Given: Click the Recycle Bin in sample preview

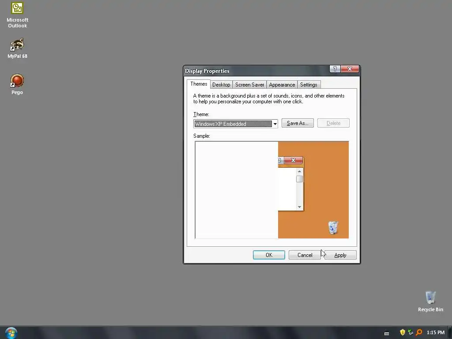Looking at the screenshot, I should (x=333, y=227).
